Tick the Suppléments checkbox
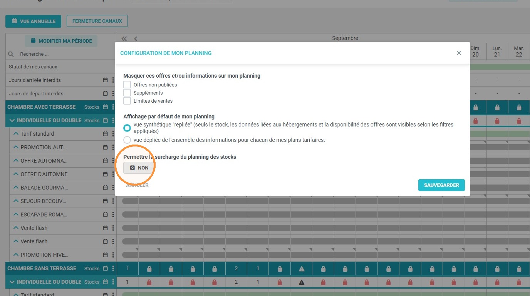 click(x=127, y=93)
